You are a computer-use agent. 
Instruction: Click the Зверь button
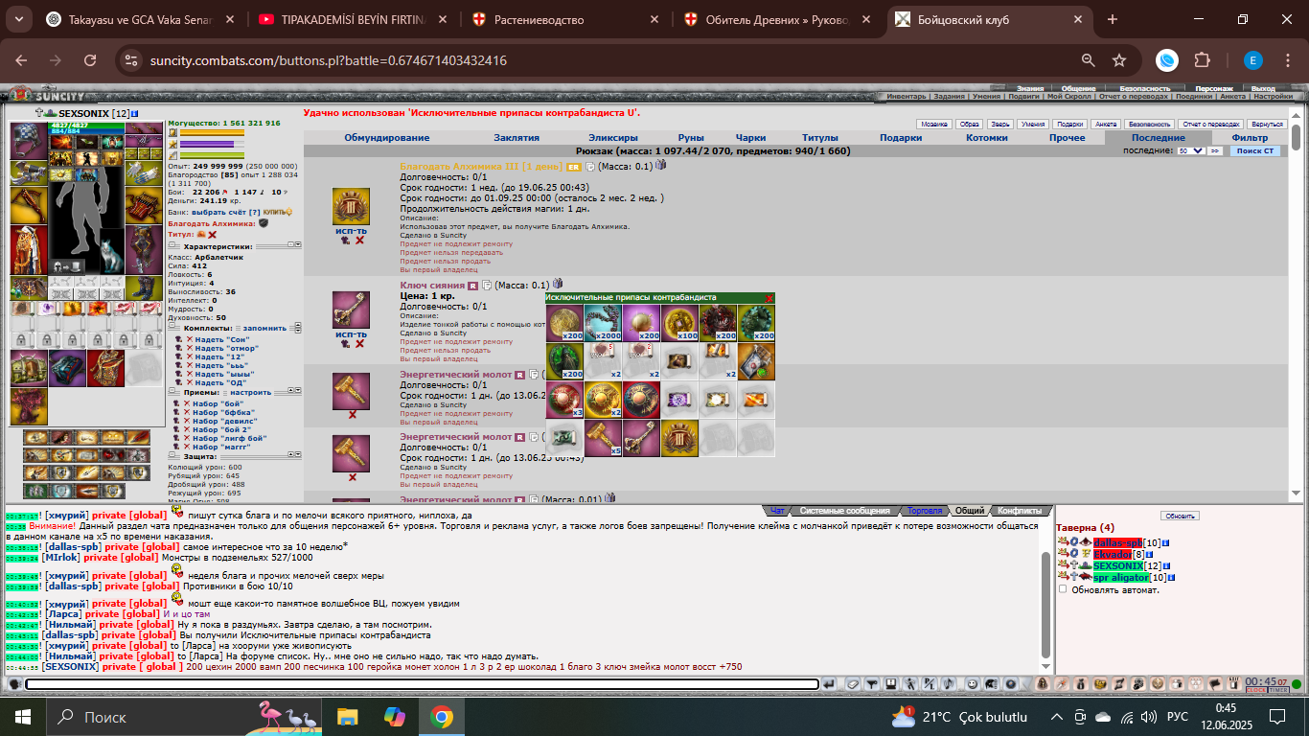(1000, 124)
